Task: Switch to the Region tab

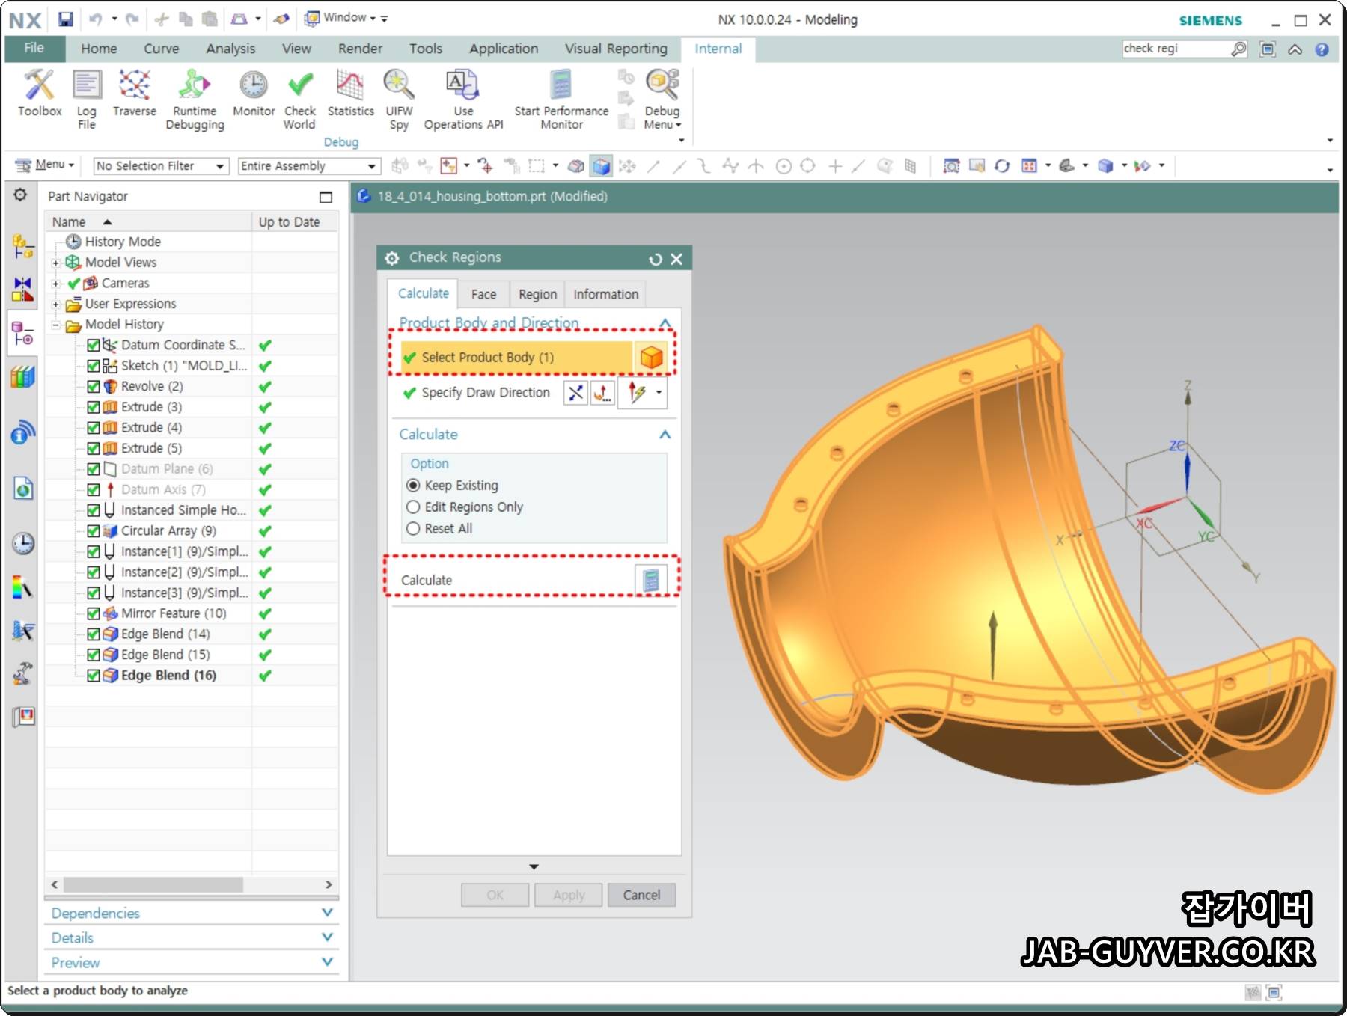Action: 537,295
